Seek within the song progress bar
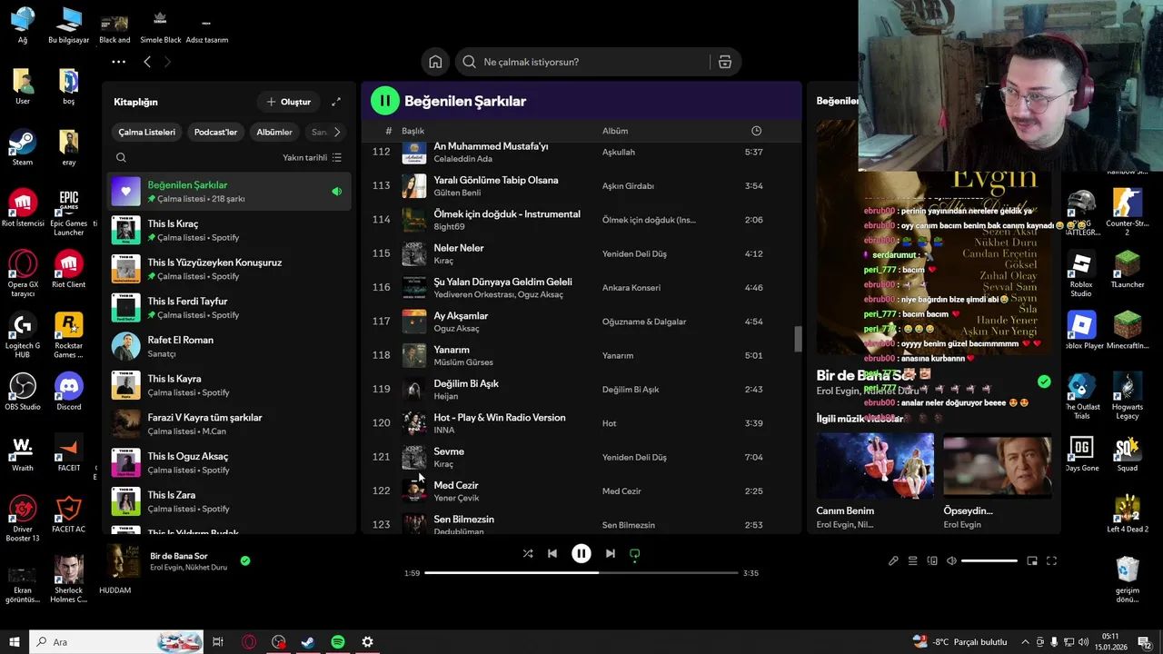Viewport: 1163px width, 654px height. point(581,573)
